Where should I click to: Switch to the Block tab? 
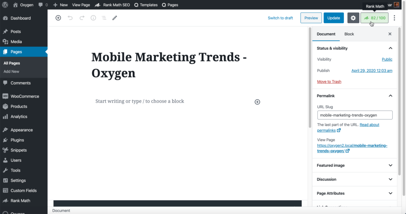(349, 34)
